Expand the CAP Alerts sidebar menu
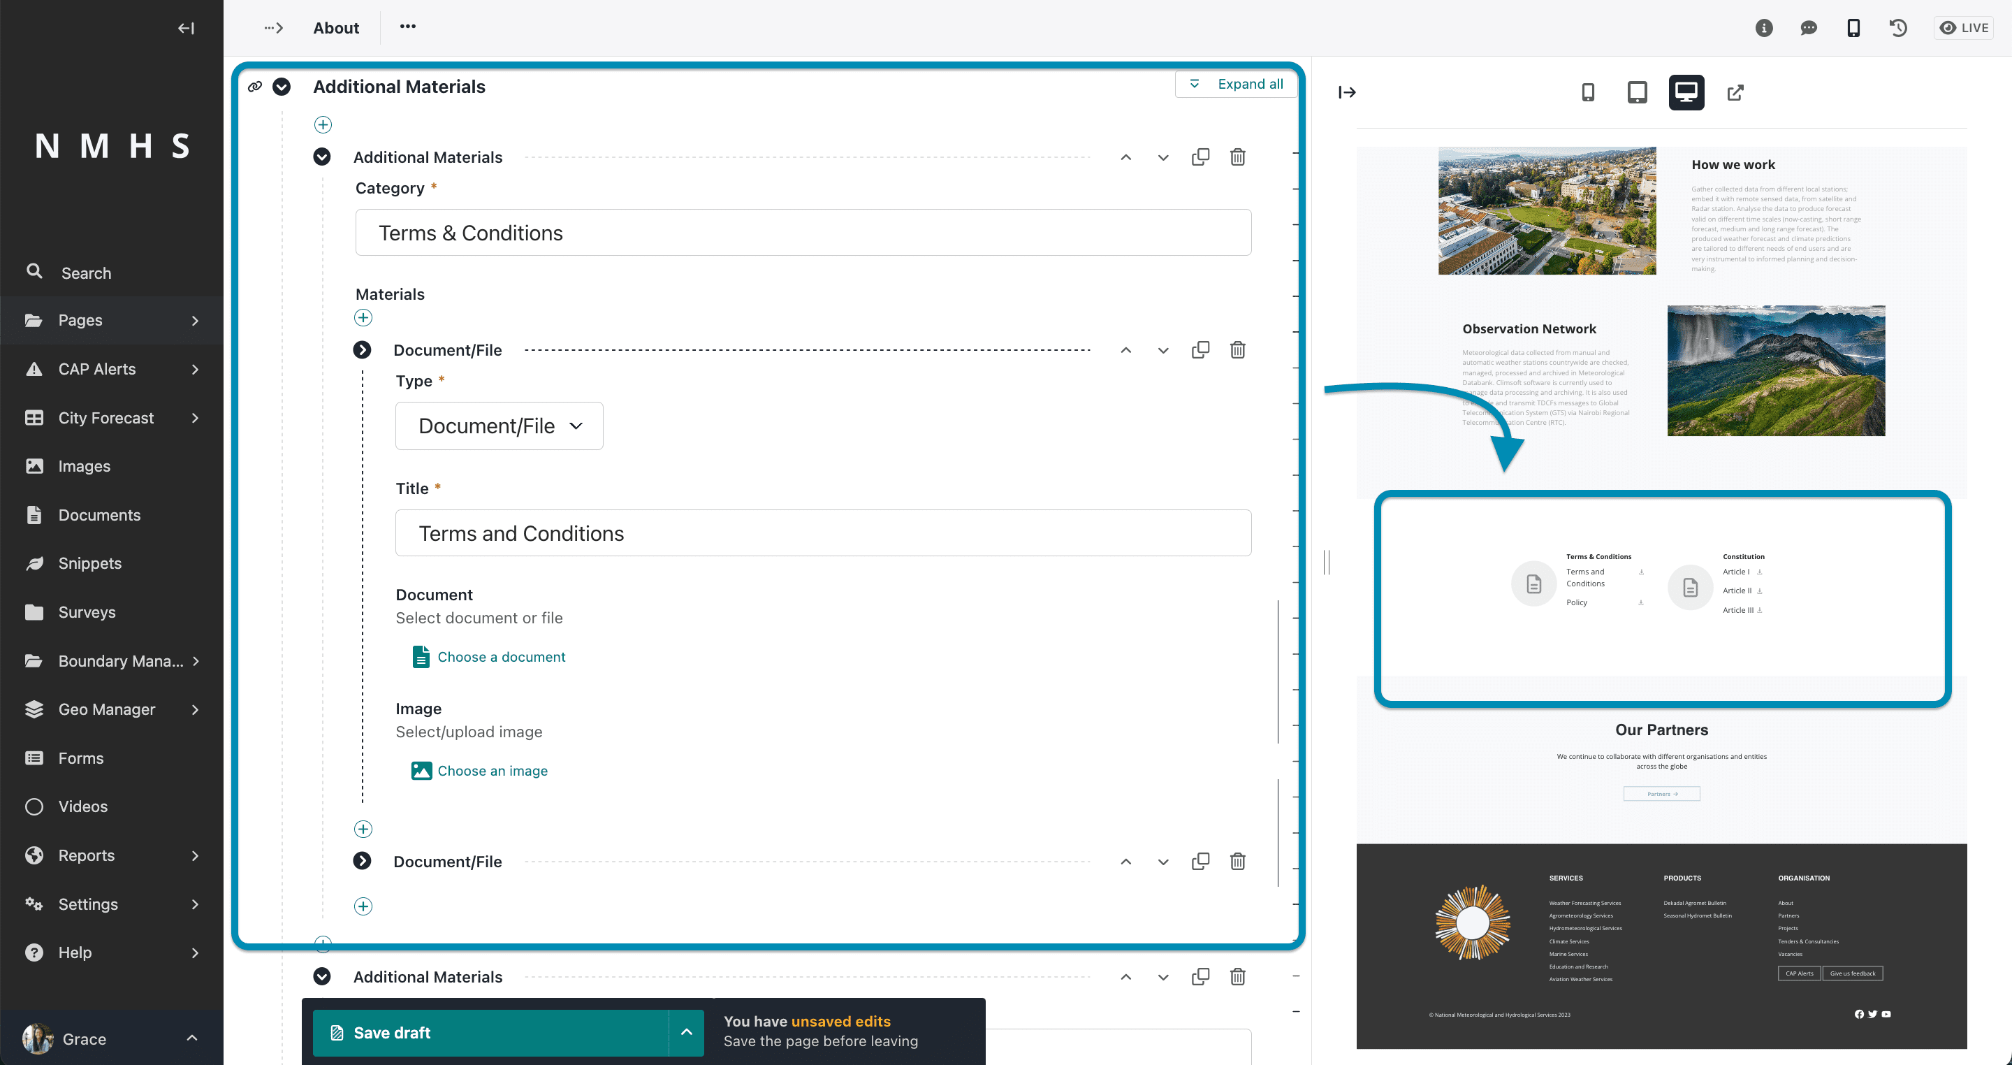Image resolution: width=2012 pixels, height=1065 pixels. (112, 369)
